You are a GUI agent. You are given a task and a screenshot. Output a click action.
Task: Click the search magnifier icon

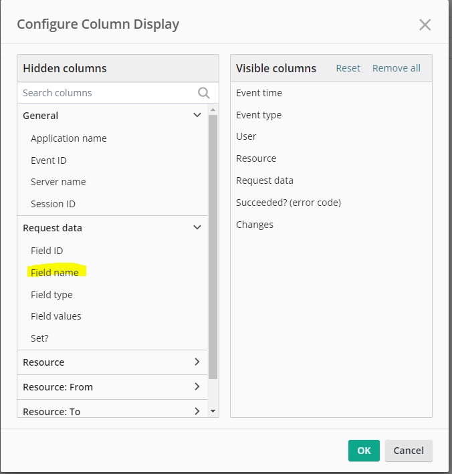tap(204, 93)
